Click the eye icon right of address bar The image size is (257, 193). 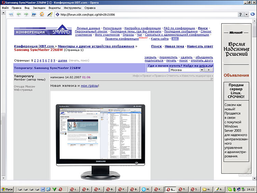(253, 14)
